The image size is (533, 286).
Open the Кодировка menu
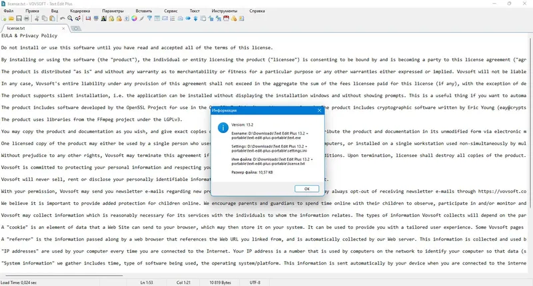[80, 11]
